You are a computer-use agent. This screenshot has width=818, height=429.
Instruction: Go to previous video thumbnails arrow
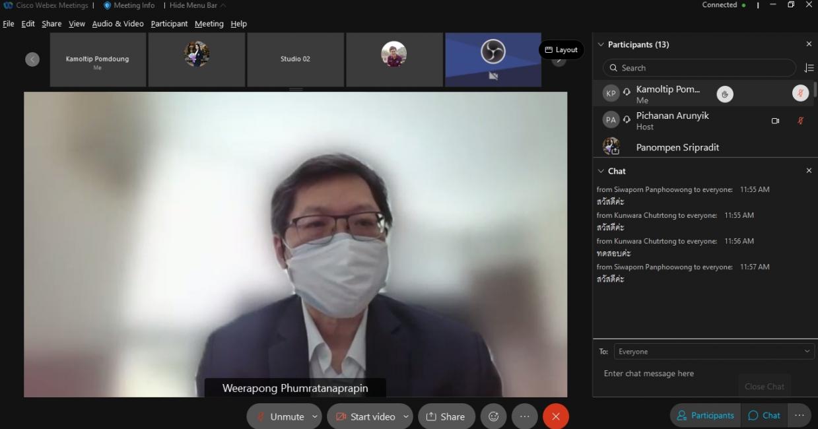[x=32, y=59]
